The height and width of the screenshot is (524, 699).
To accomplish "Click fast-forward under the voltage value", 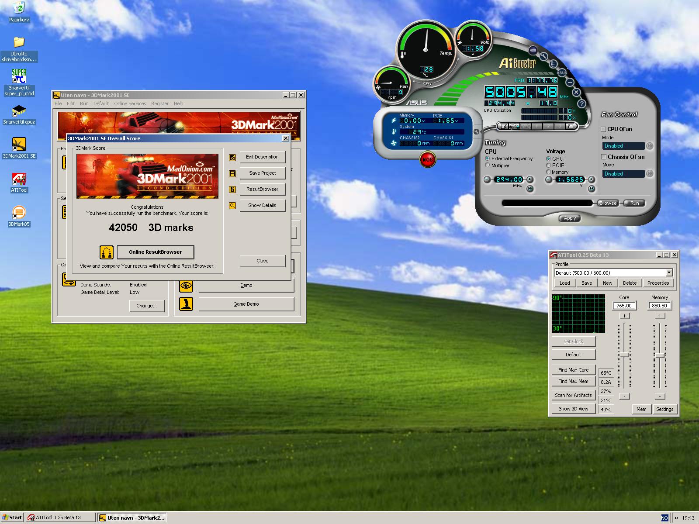I will point(591,189).
